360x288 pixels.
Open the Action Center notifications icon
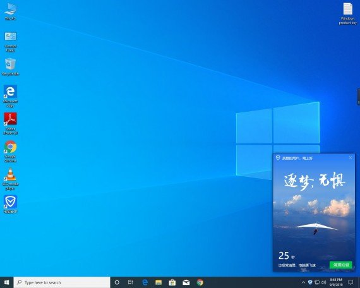[351, 282]
